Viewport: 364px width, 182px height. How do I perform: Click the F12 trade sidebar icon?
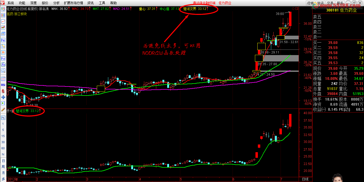[3, 58]
